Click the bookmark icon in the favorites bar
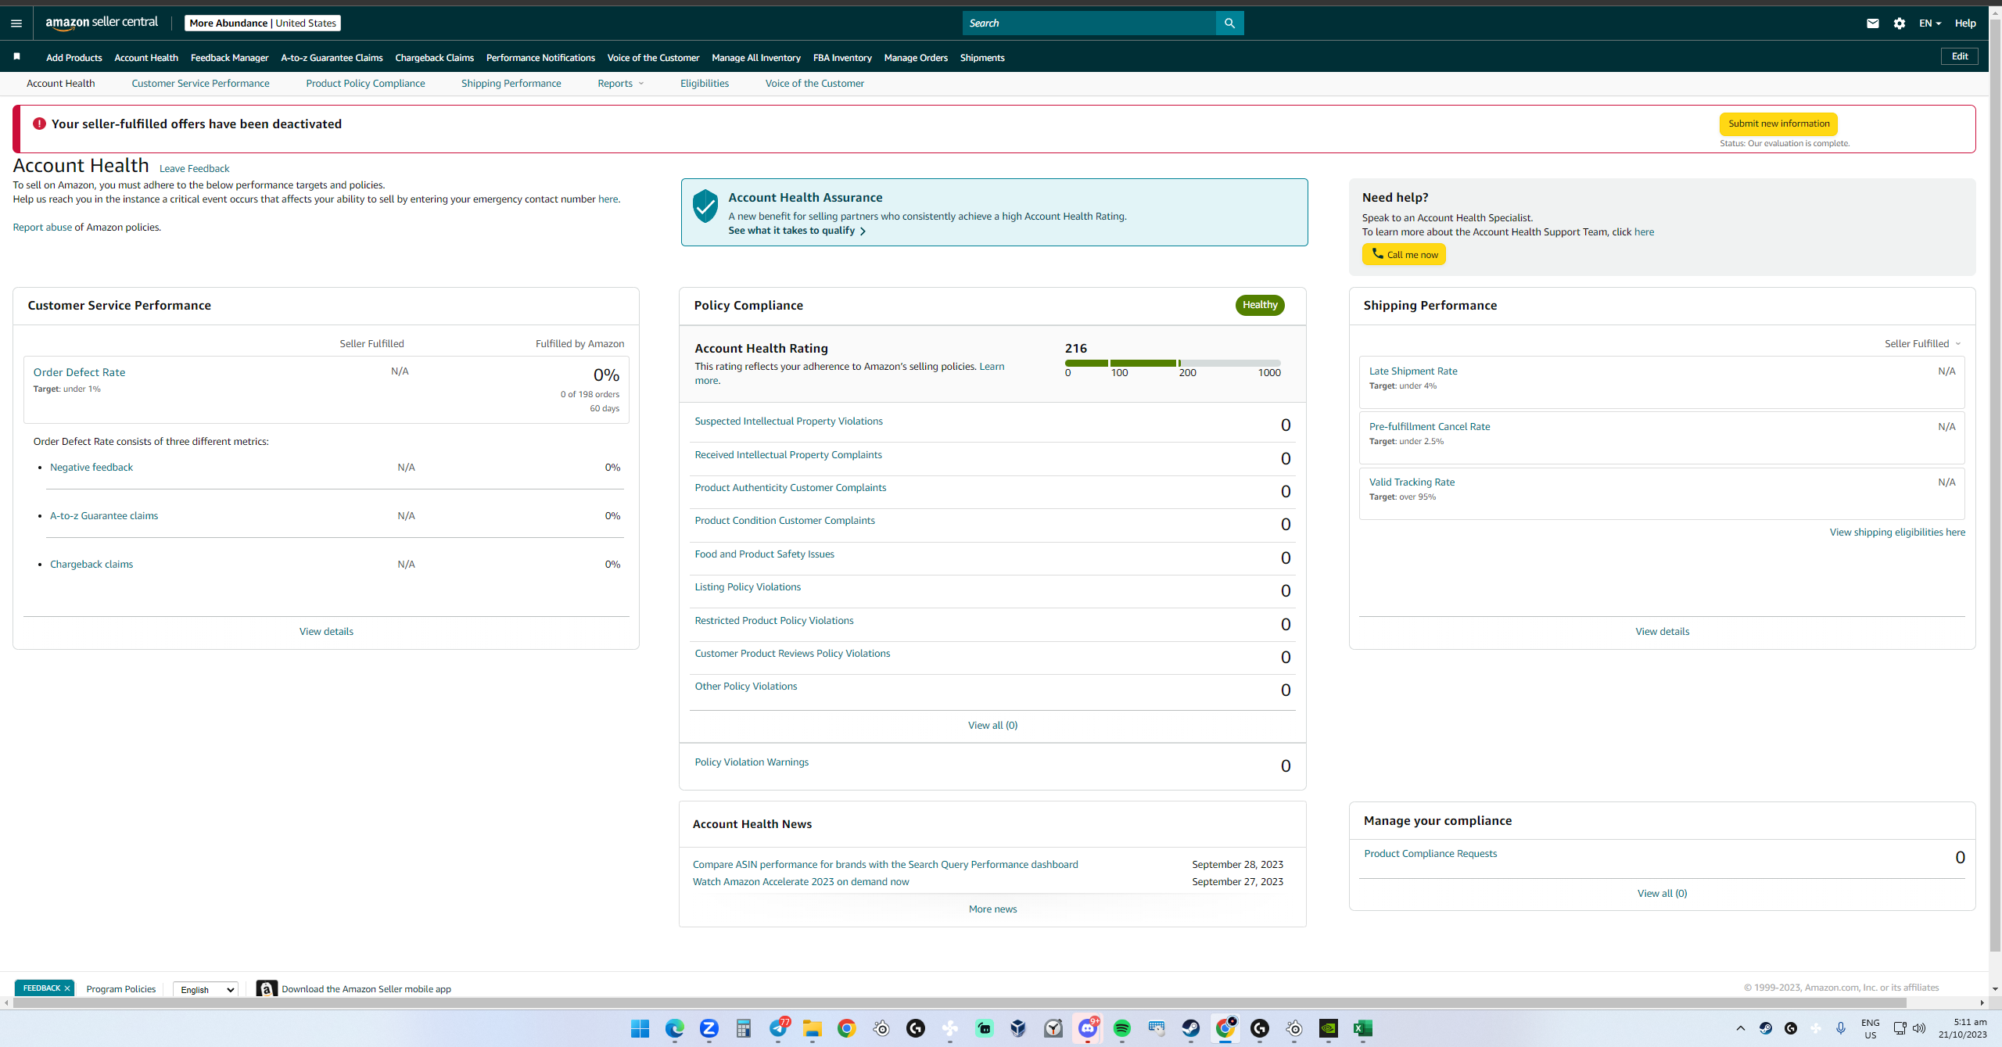This screenshot has height=1047, width=2002. (17, 57)
